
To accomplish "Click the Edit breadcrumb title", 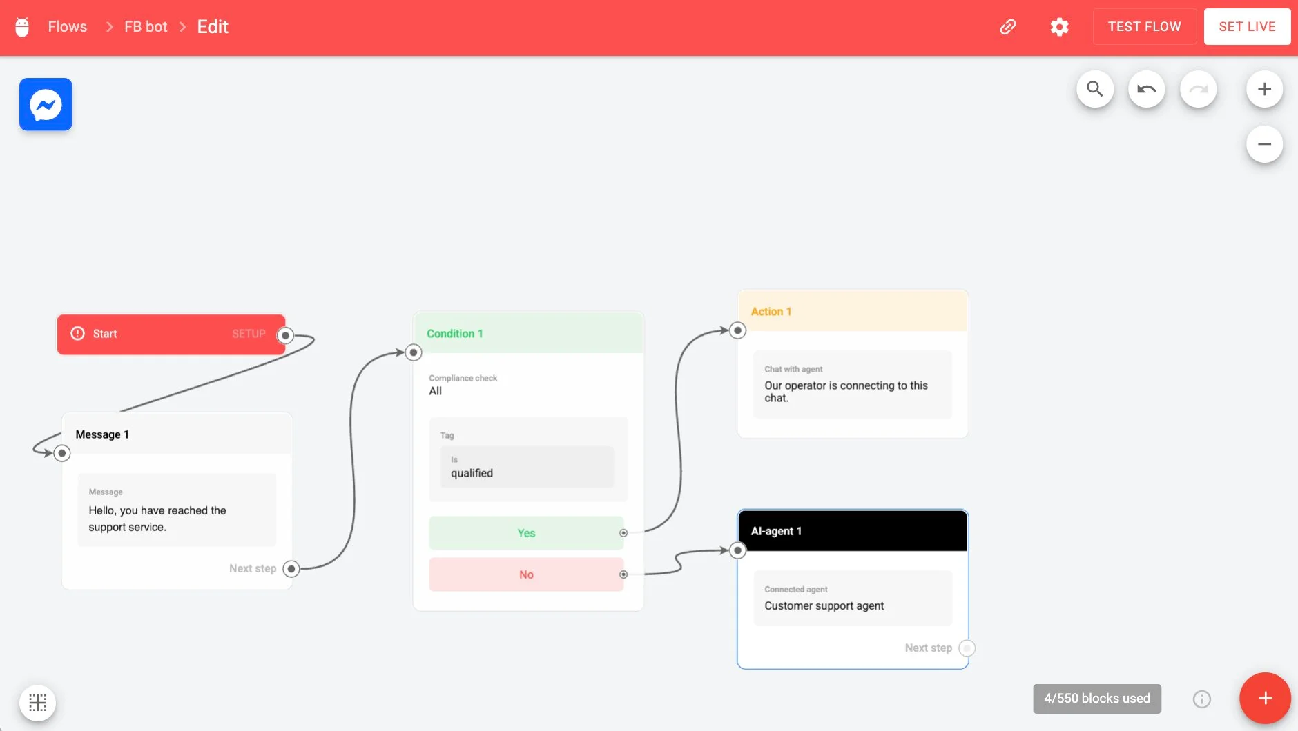I will (x=213, y=27).
